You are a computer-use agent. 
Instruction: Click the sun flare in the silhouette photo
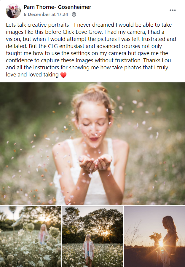161,244
